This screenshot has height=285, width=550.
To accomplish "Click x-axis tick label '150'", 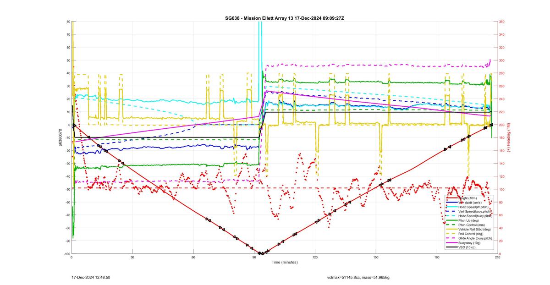I will click(376, 258).
